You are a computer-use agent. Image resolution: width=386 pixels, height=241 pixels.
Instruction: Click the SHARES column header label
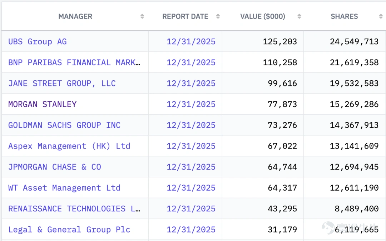pos(344,16)
